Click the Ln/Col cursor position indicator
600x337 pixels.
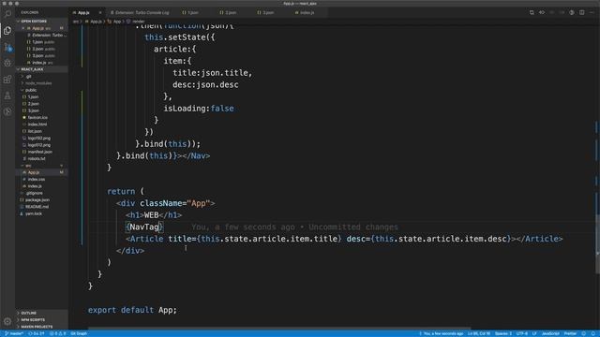(x=479, y=333)
